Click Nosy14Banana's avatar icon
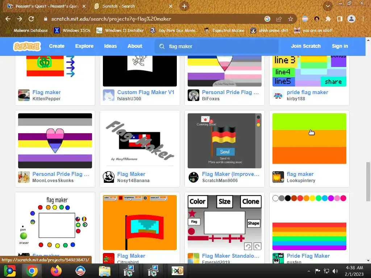The image size is (371, 278). [x=109, y=177]
